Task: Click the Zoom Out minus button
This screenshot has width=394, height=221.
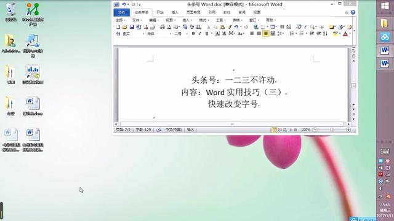Action: coord(315,130)
